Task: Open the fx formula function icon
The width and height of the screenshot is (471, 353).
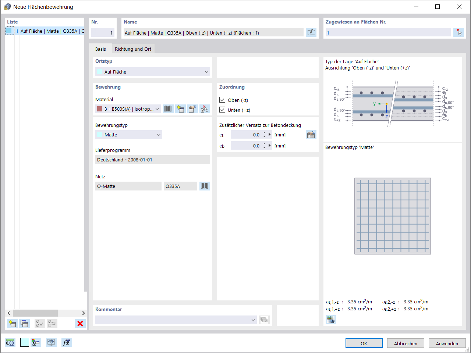Action: click(67, 342)
